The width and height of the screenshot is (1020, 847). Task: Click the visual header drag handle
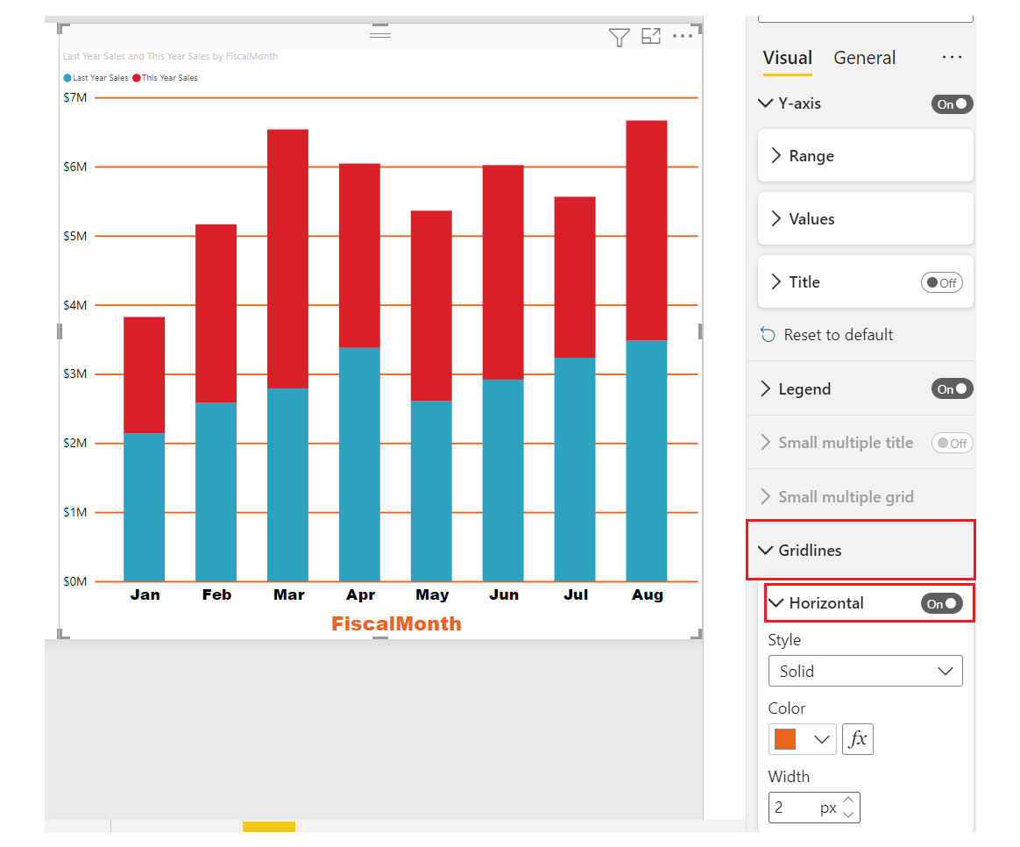click(x=380, y=33)
